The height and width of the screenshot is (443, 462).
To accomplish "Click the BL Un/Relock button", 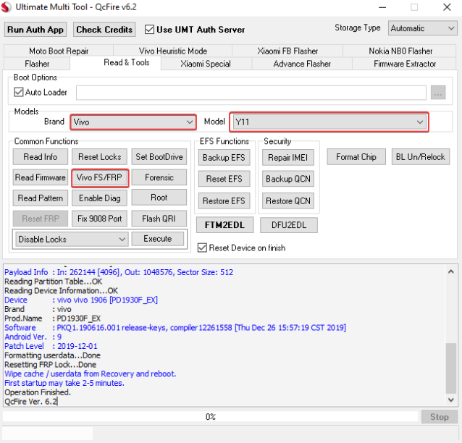I will 421,156.
